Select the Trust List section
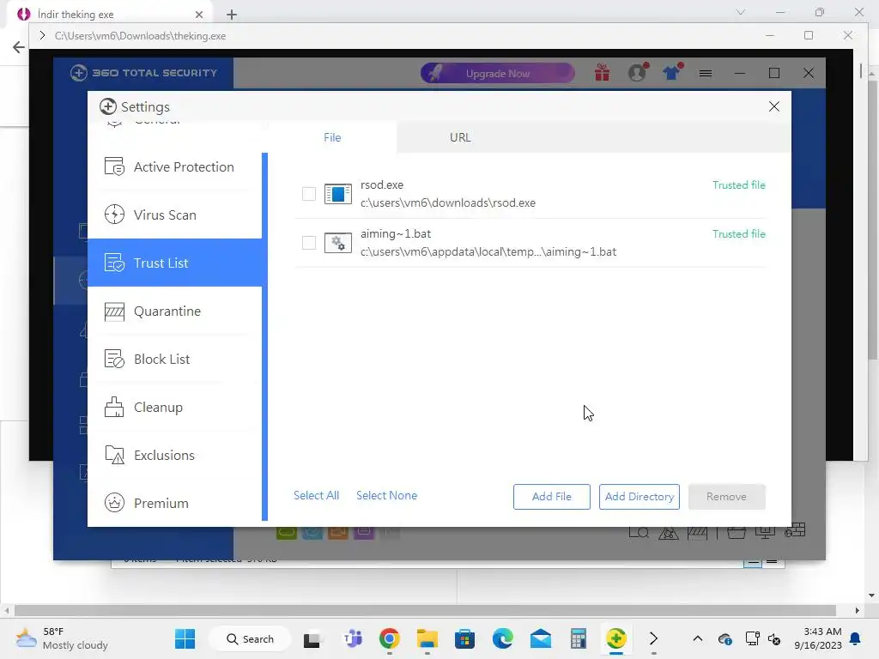Image resolution: width=879 pixels, height=659 pixels. 175,263
